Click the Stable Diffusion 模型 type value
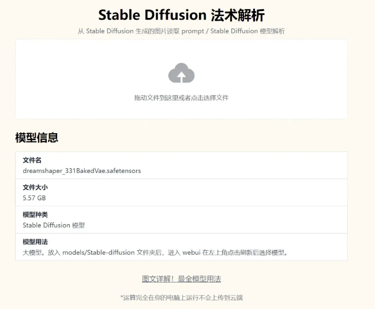This screenshot has height=309, width=375. [54, 225]
